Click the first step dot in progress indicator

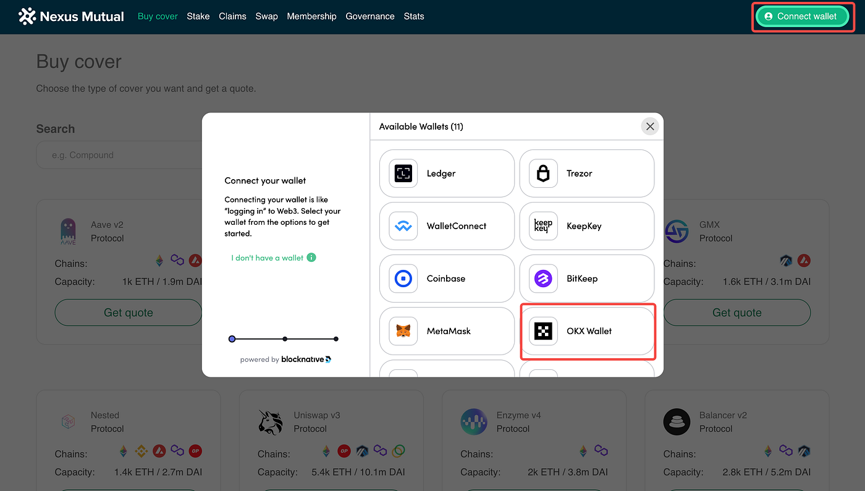[x=232, y=339]
